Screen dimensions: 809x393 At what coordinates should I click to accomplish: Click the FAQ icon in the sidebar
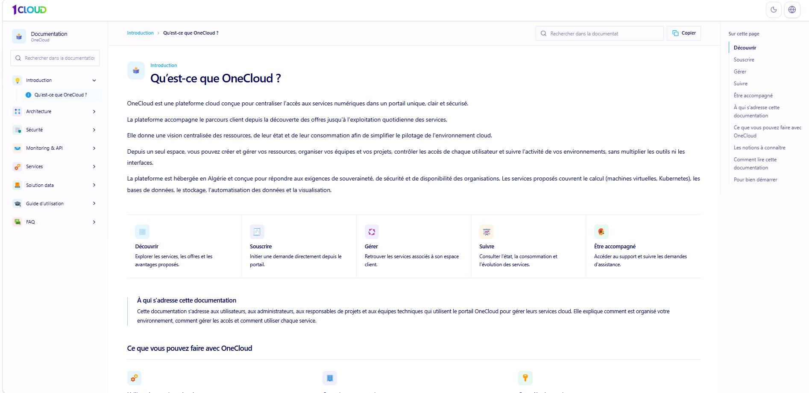[x=18, y=222]
